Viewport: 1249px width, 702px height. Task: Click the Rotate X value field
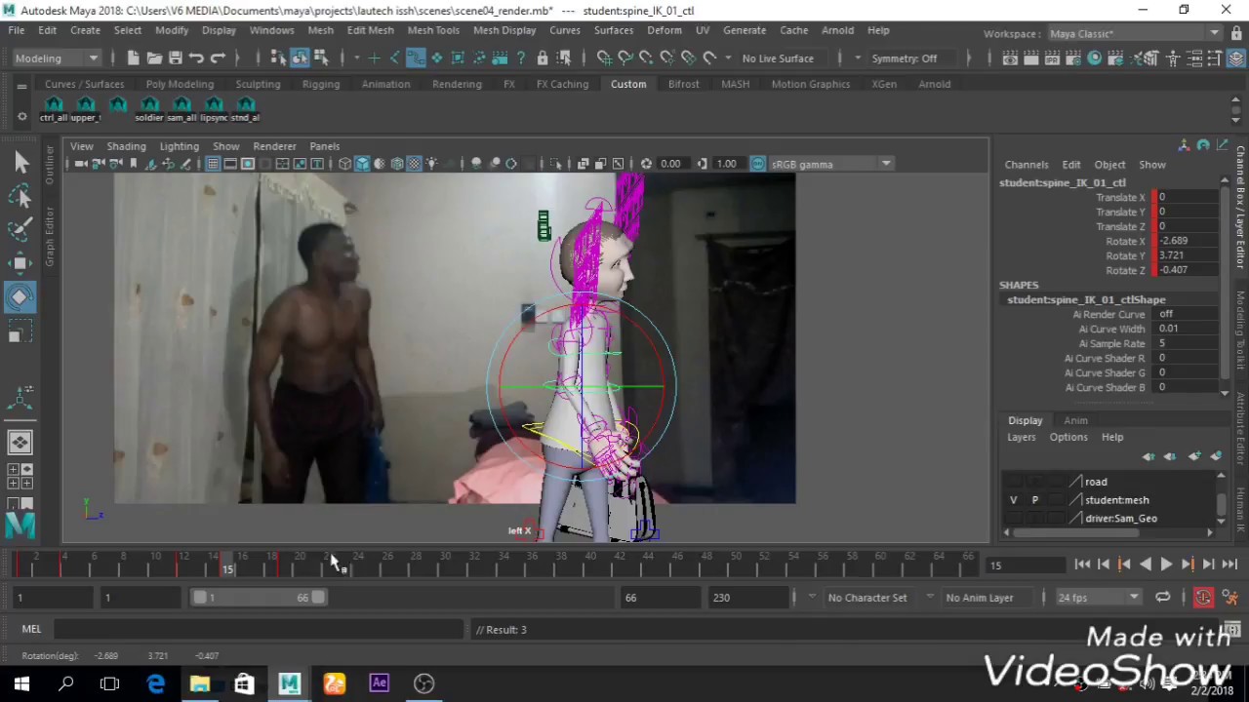pos(1186,241)
